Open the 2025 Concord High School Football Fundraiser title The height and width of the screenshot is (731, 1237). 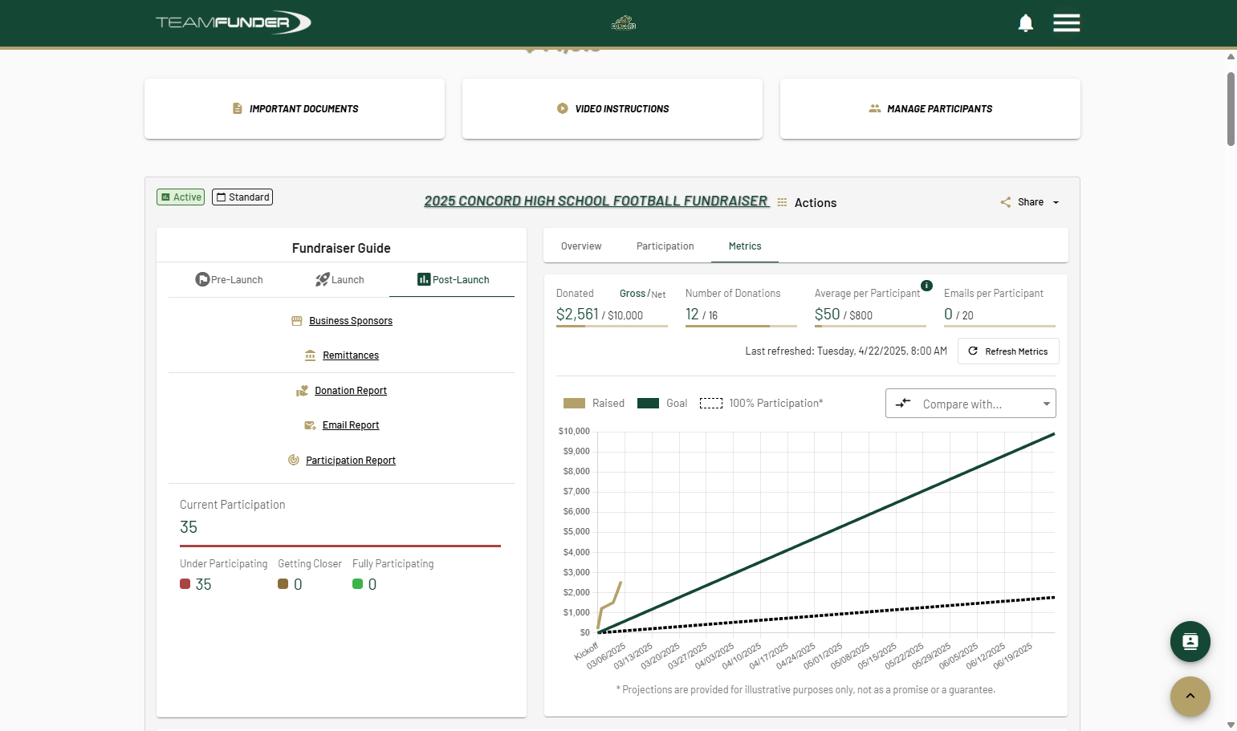pyautogui.click(x=596, y=201)
